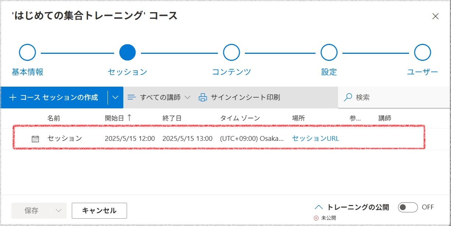Jump to the コンテンツ step circle

[232, 53]
